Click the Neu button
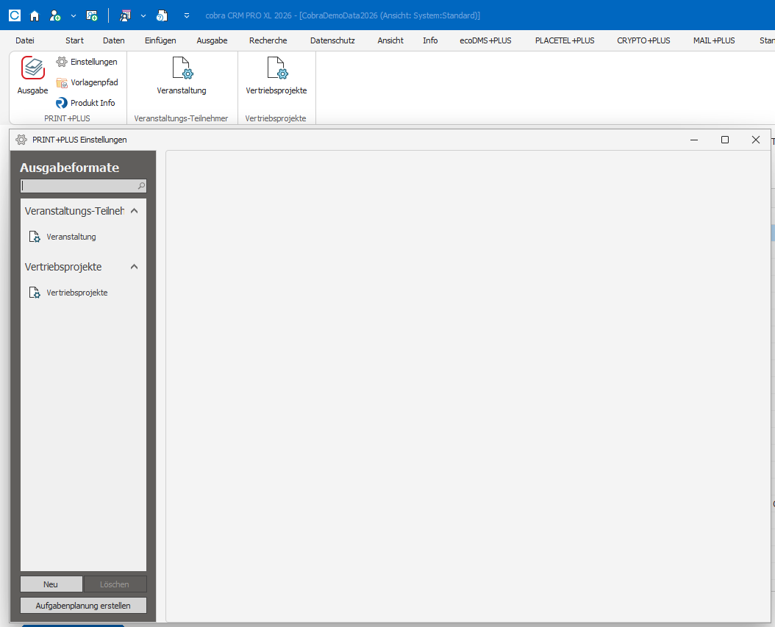The height and width of the screenshot is (627, 775). (x=51, y=584)
